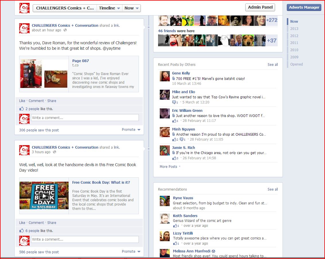
Task: Open the Now dropdown in the header
Action: pos(131,8)
